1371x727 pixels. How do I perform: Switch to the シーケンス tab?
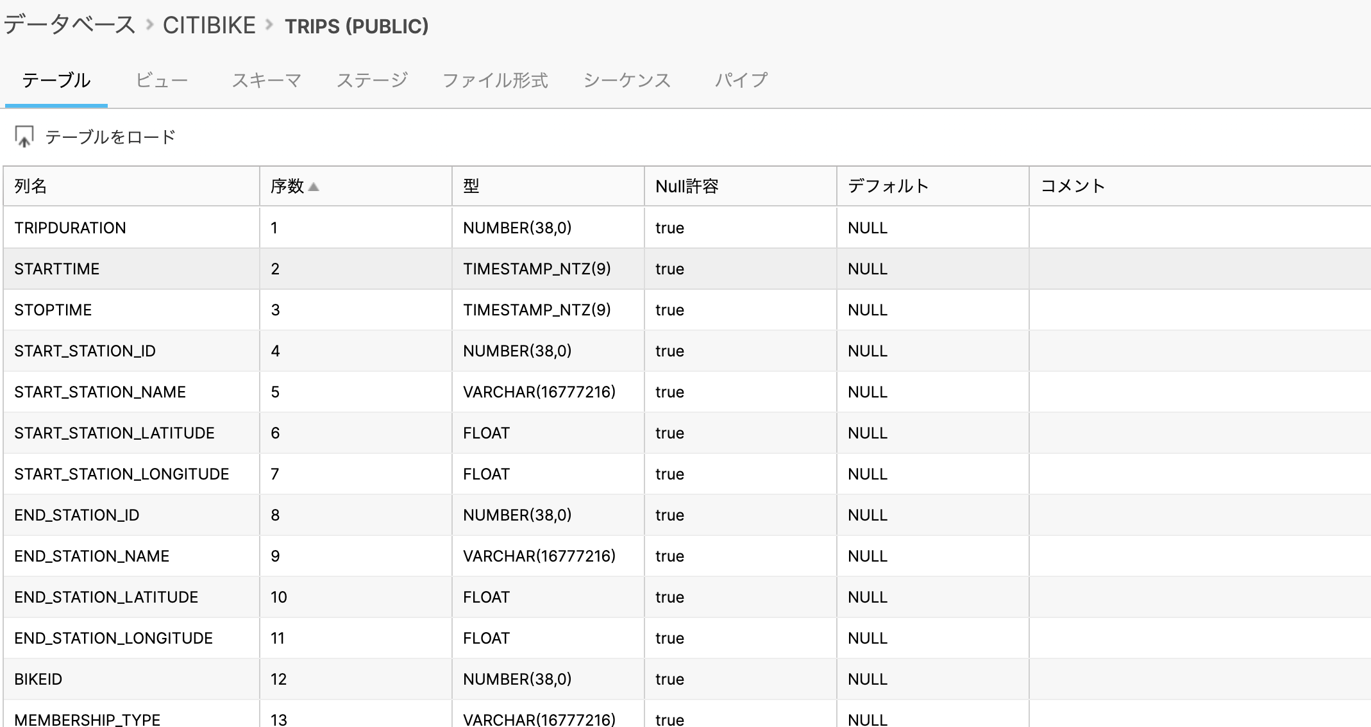click(x=627, y=80)
